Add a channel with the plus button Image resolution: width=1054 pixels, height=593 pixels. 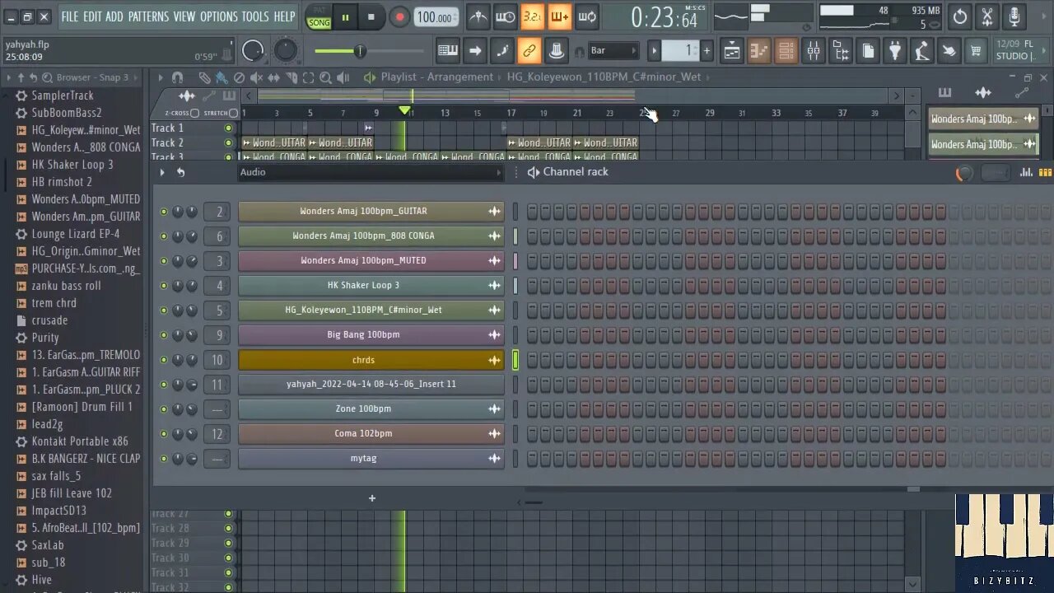(x=372, y=498)
